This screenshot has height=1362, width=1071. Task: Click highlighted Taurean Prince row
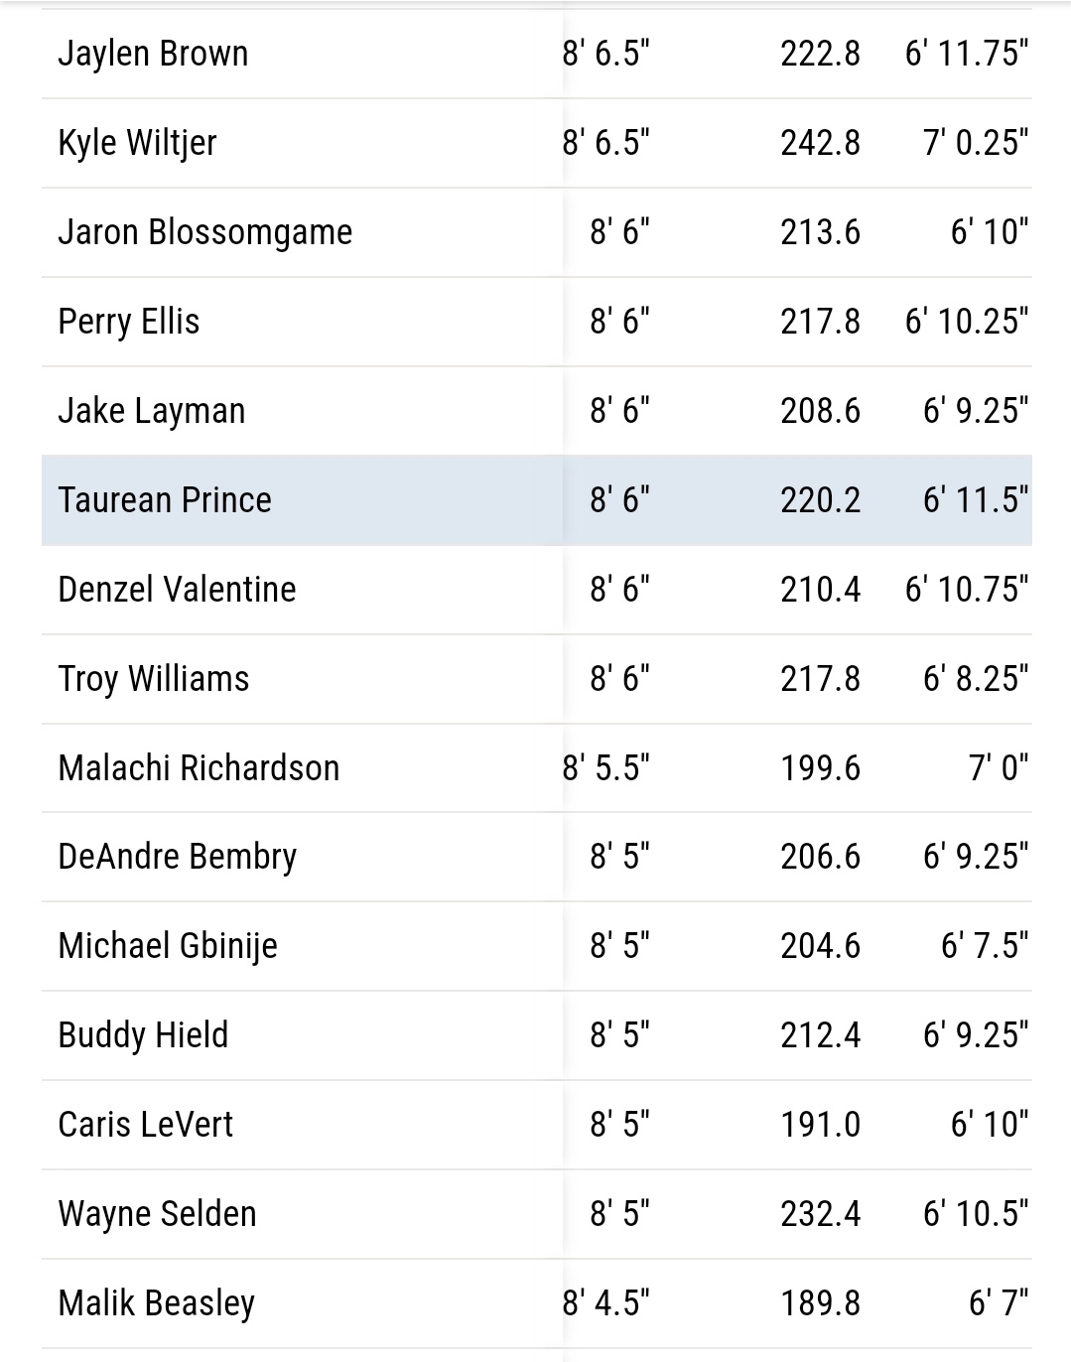[x=536, y=500]
